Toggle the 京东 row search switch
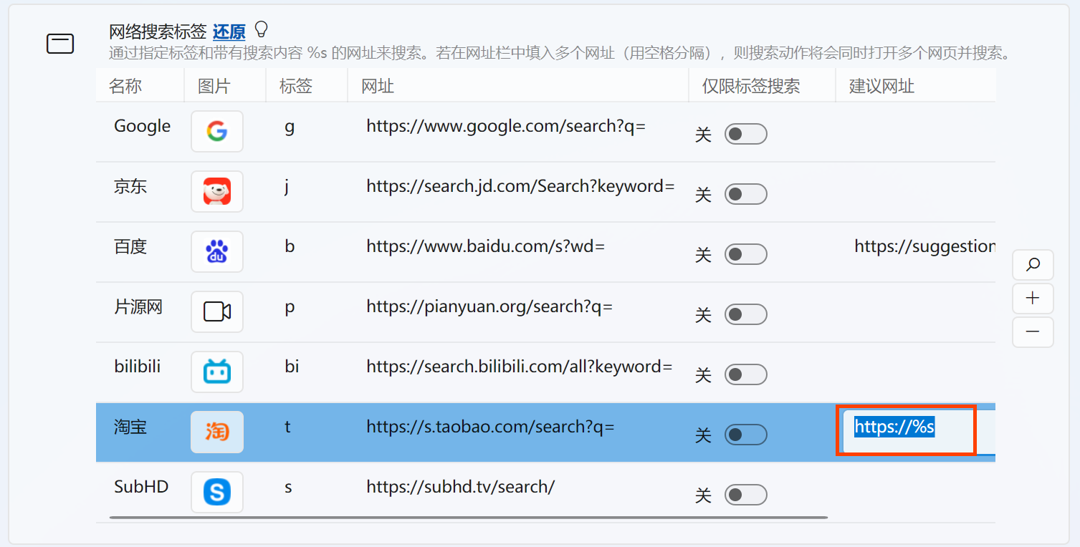1080x547 pixels. 745,194
